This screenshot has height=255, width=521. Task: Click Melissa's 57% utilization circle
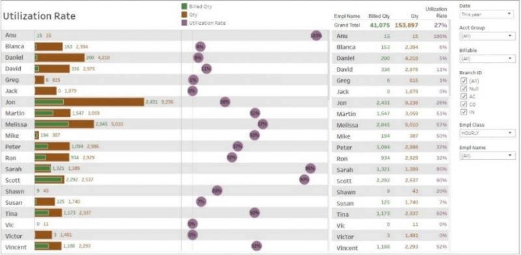[262, 124]
